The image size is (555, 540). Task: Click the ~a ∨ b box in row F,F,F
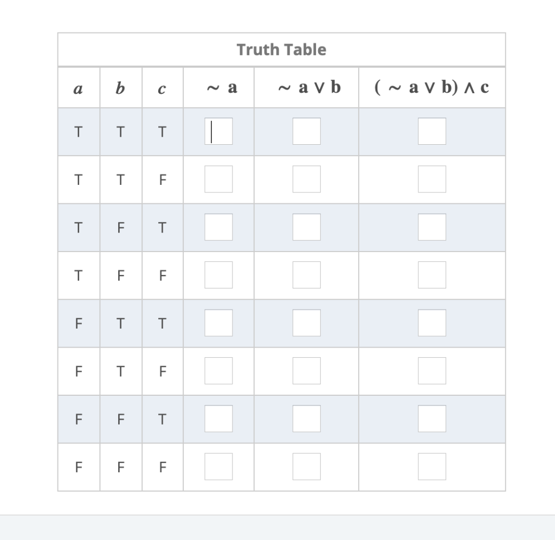tap(306, 466)
